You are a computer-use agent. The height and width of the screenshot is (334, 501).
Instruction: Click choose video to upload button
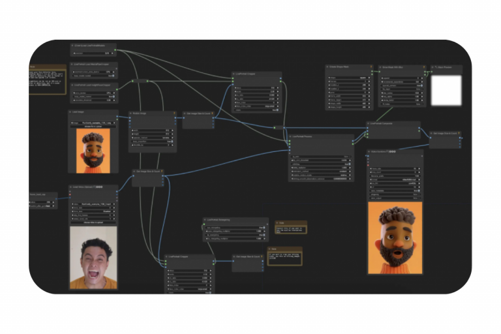point(94,222)
